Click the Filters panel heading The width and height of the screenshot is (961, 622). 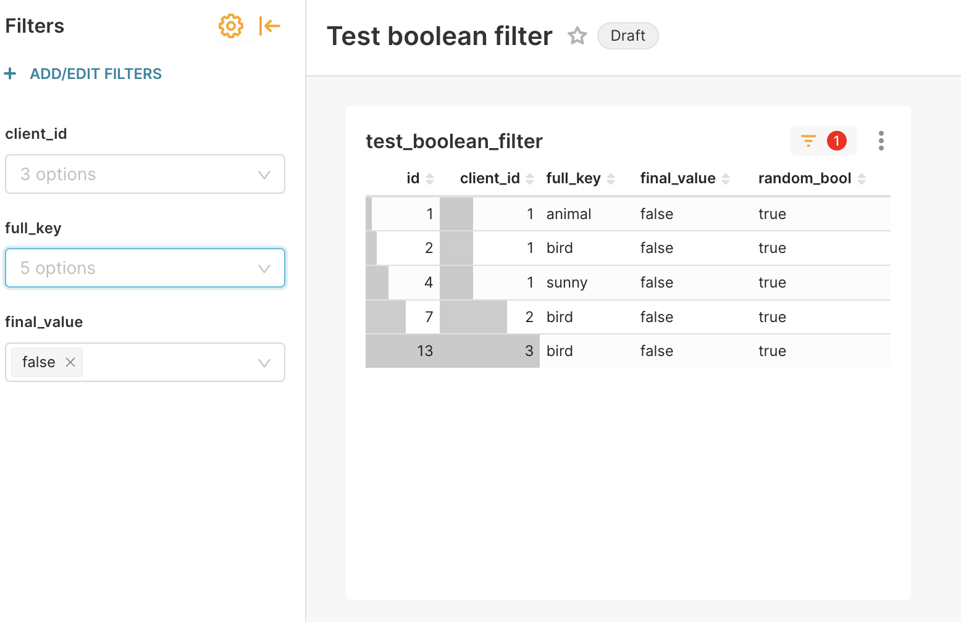[x=35, y=26]
